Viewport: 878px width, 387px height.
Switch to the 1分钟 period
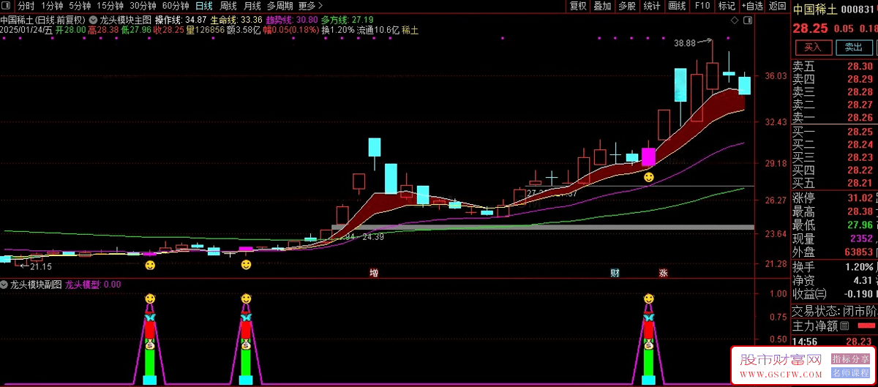52,6
